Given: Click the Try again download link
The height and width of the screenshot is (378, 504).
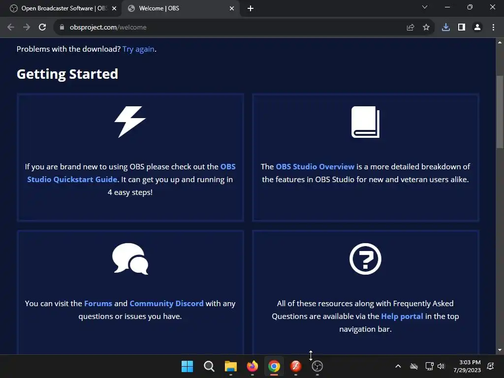Looking at the screenshot, I should tap(138, 49).
